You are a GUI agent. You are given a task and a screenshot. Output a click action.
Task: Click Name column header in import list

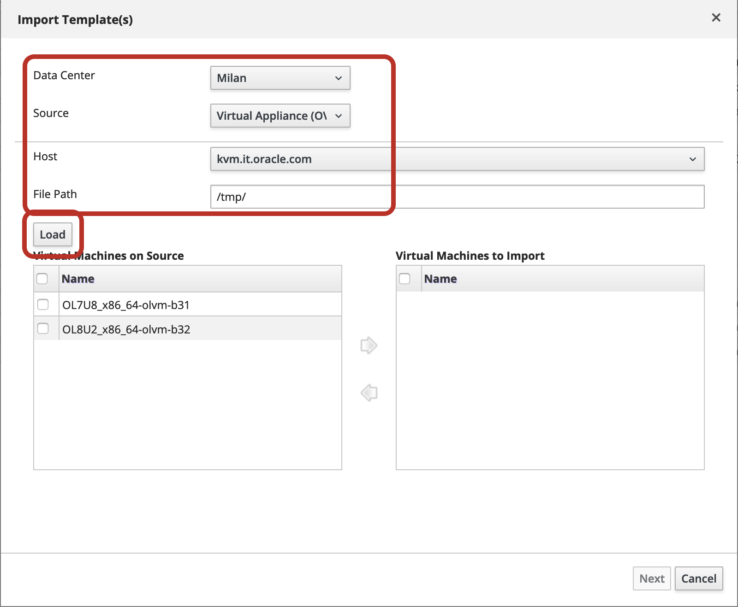click(x=440, y=279)
